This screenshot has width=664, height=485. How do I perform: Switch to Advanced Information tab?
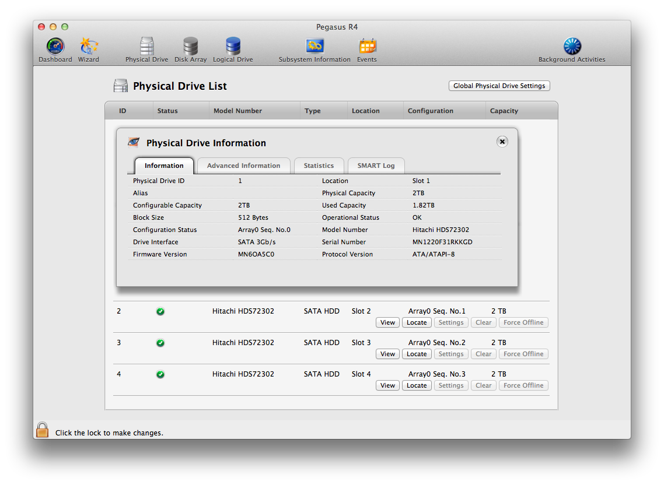(243, 166)
